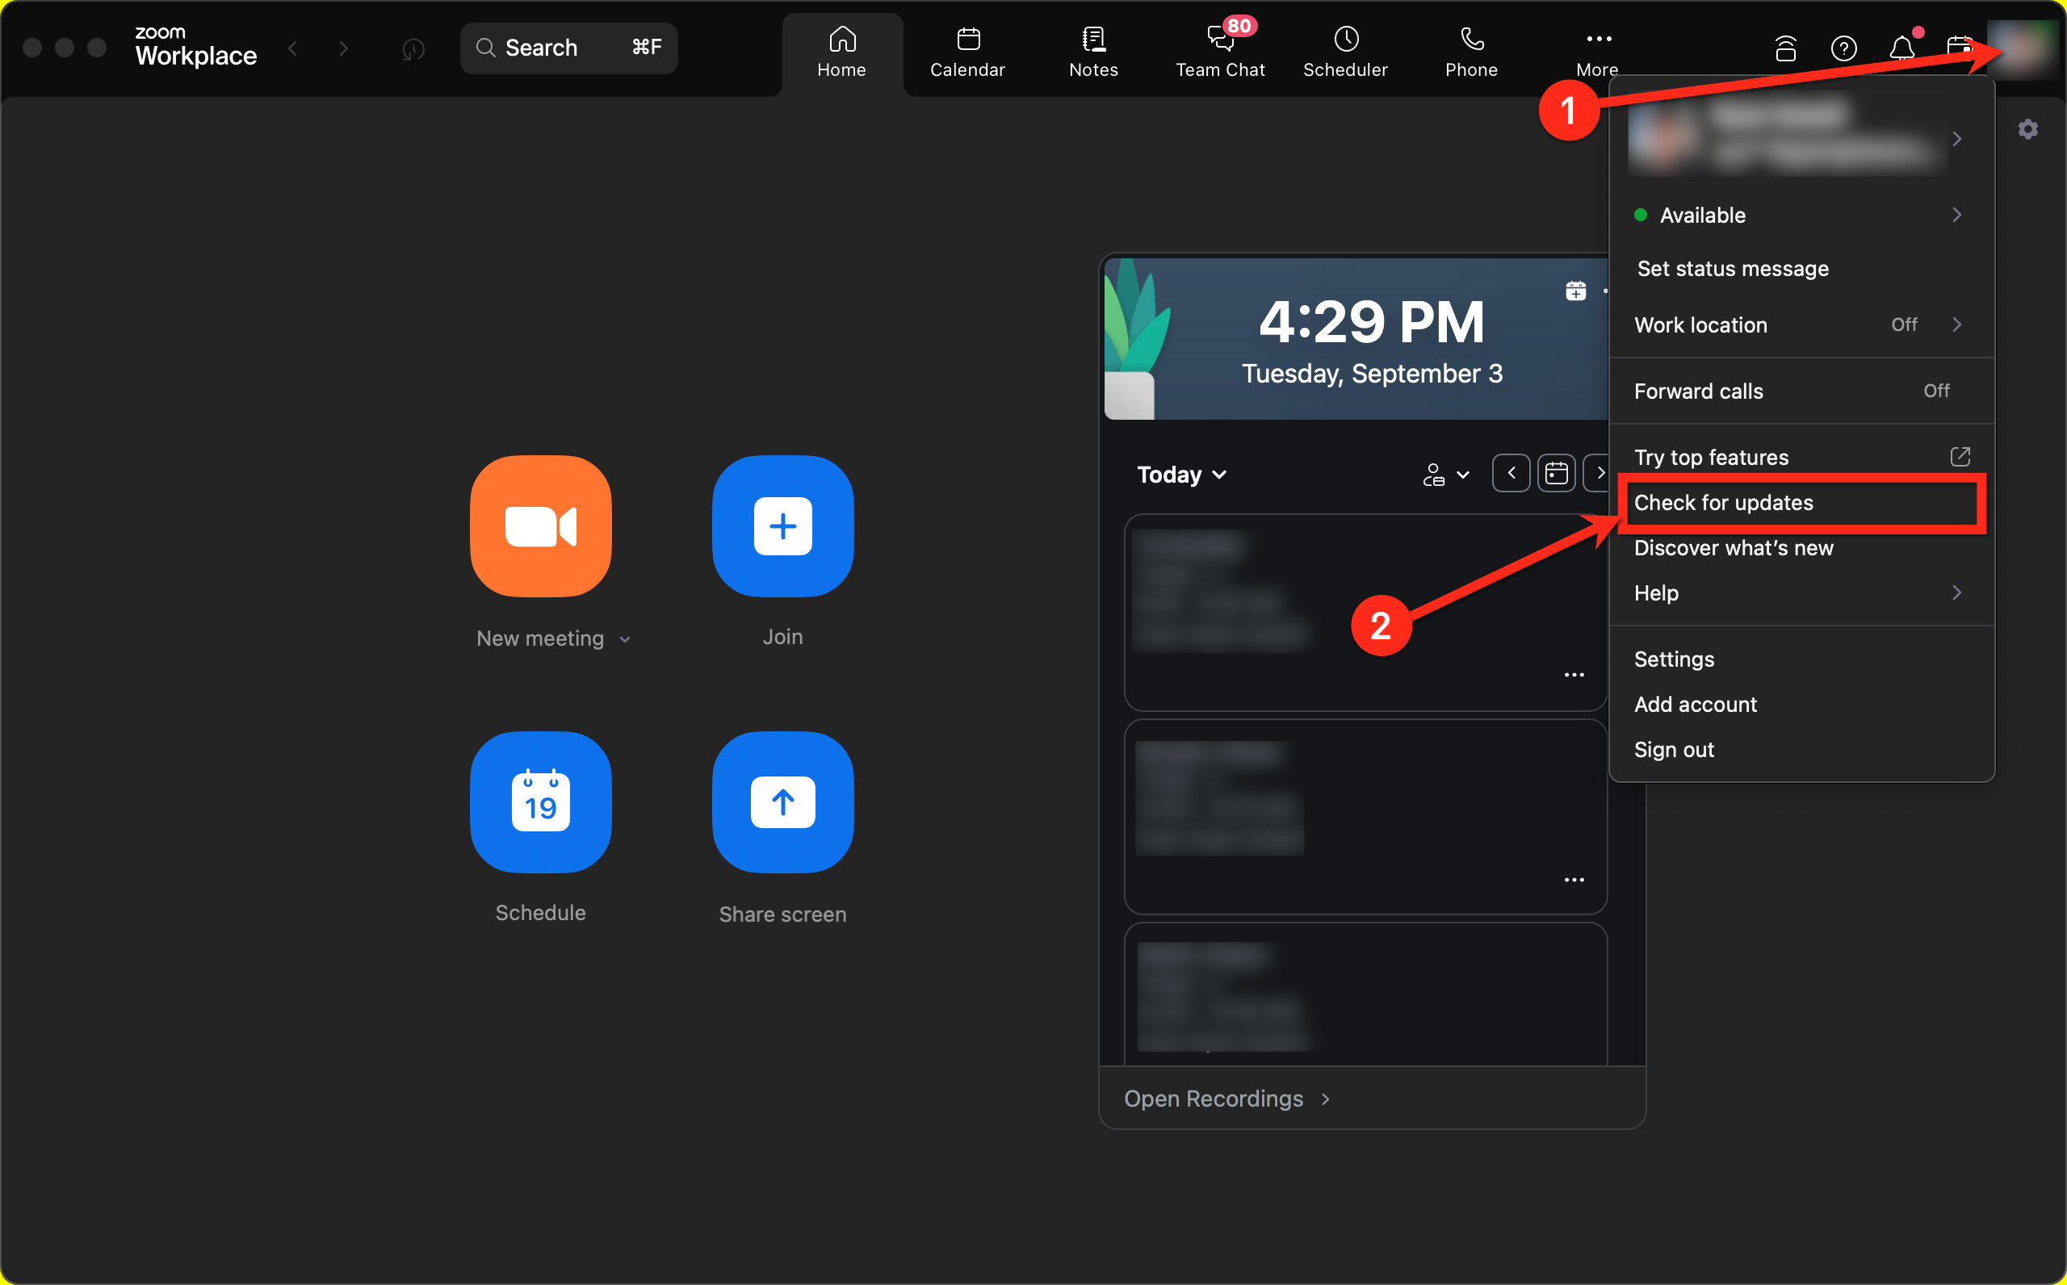Select Check for updates from menu

click(1724, 502)
